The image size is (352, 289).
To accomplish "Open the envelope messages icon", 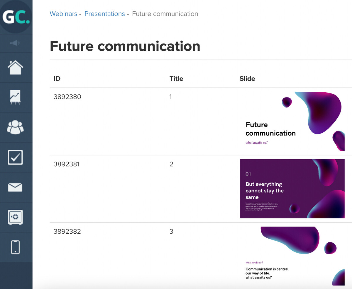I will point(15,187).
